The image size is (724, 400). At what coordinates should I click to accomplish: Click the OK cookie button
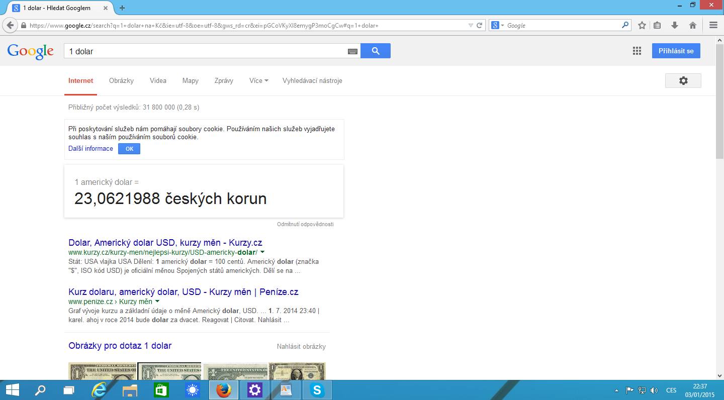pos(129,149)
